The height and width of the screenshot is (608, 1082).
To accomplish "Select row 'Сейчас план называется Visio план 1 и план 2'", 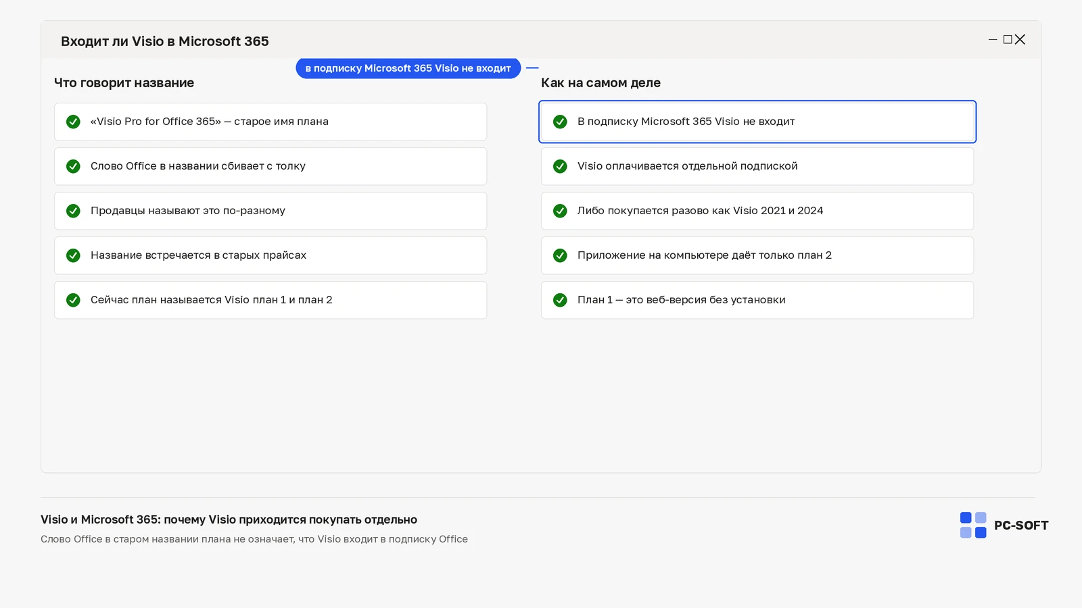I will click(270, 300).
